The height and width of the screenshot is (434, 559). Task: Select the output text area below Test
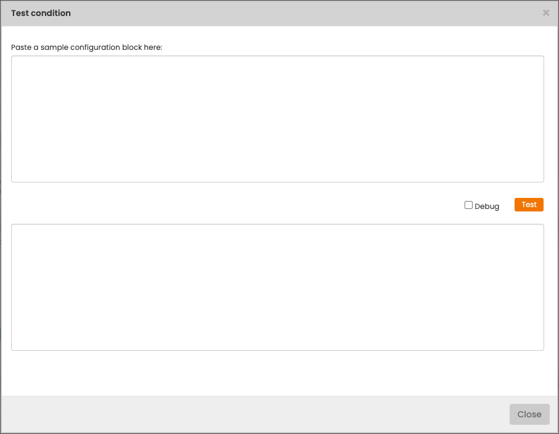pyautogui.click(x=277, y=287)
